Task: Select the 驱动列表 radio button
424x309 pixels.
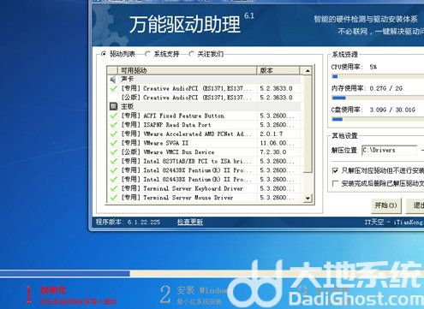Action: click(104, 54)
